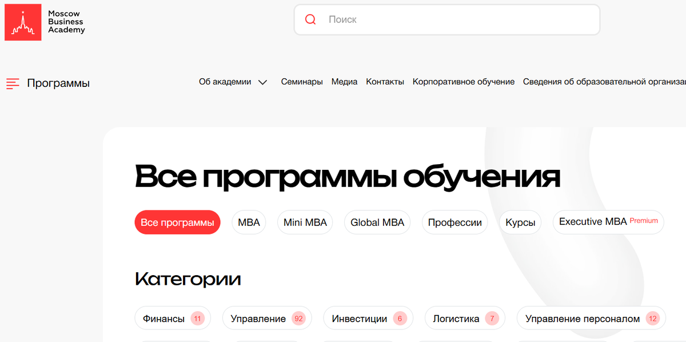The image size is (686, 342).
Task: Click the red magnifier search icon
Action: (310, 19)
